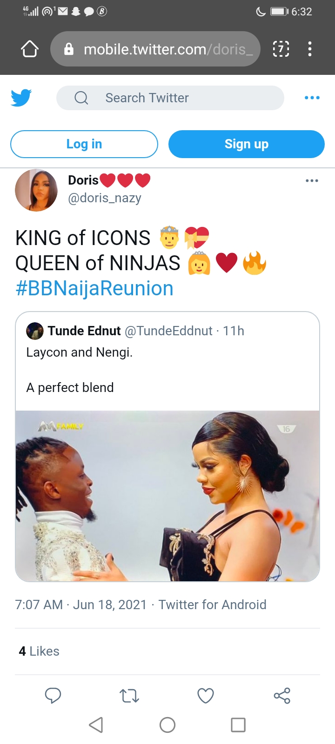Tap the Android back navigation button

[96, 725]
